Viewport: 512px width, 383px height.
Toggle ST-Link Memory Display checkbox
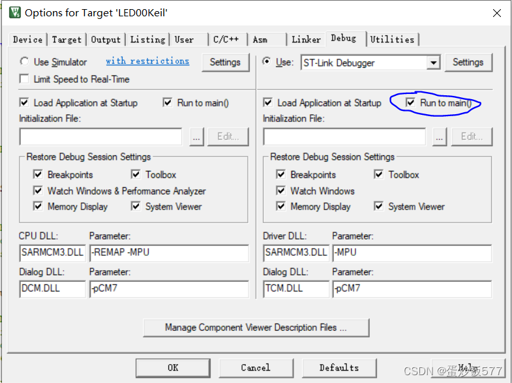point(281,206)
